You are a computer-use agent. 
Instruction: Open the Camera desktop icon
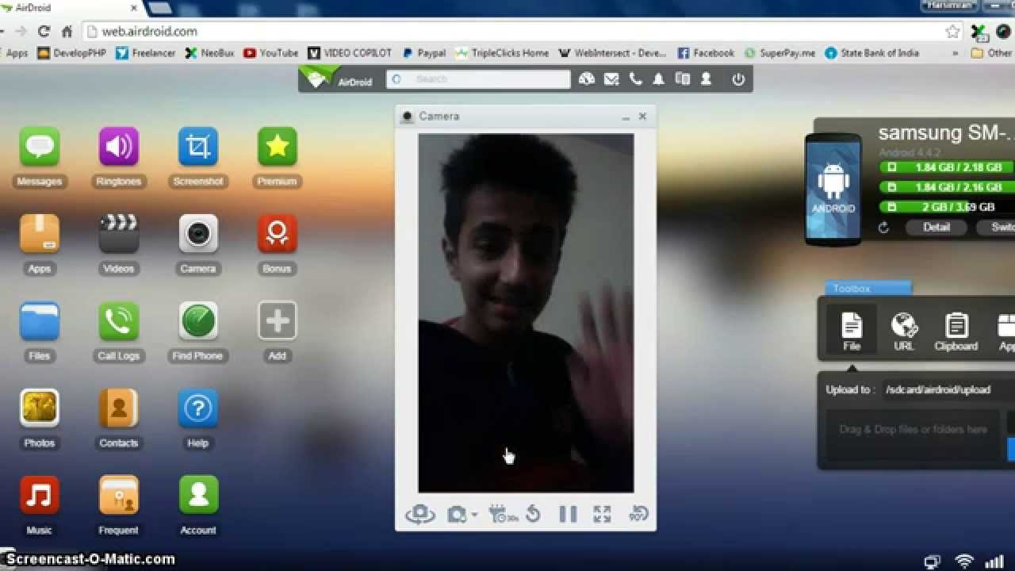click(198, 234)
